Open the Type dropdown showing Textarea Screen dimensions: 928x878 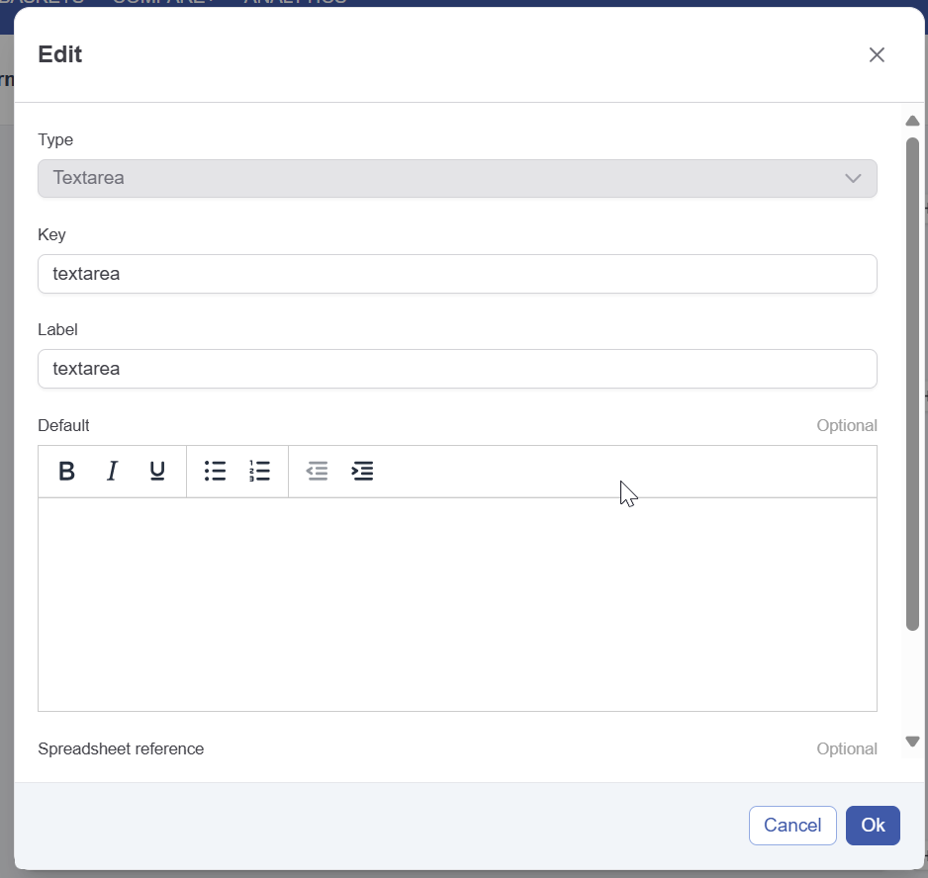[x=457, y=179]
